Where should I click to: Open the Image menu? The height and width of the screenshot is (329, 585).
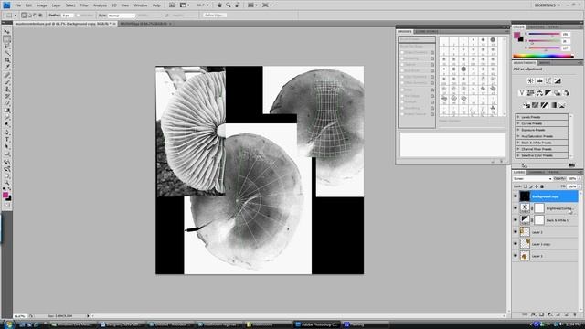coord(41,5)
